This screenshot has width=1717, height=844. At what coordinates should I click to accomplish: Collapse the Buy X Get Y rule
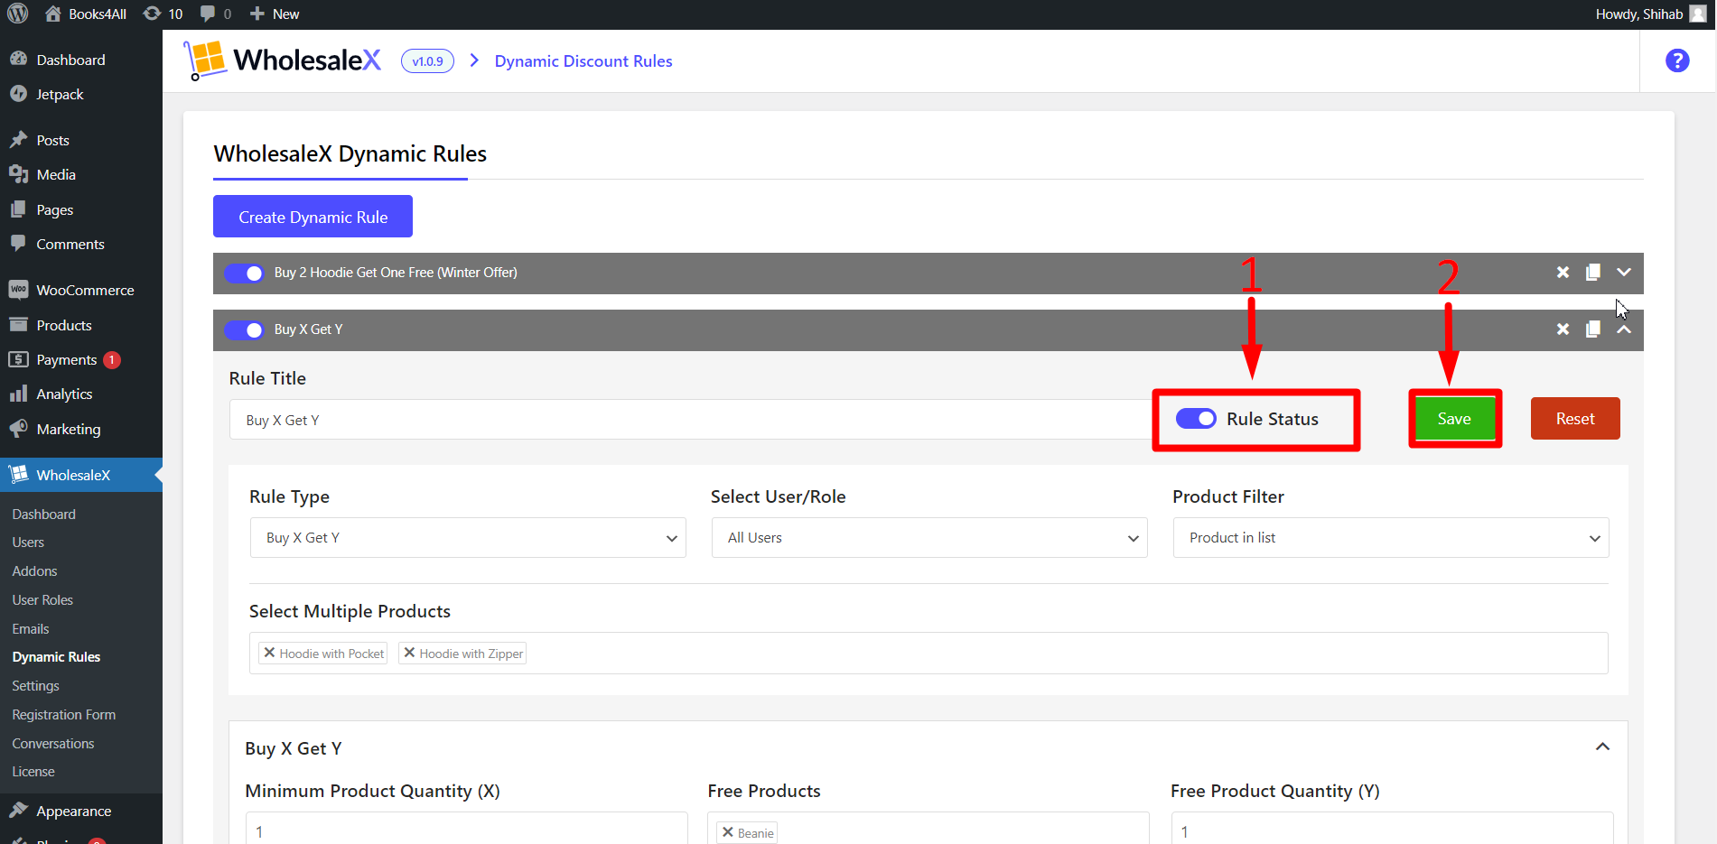pyautogui.click(x=1624, y=329)
